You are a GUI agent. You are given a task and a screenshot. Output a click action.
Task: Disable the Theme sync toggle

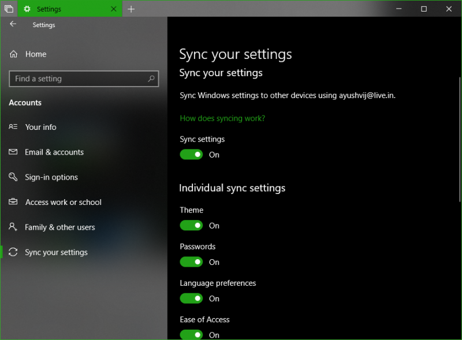191,226
